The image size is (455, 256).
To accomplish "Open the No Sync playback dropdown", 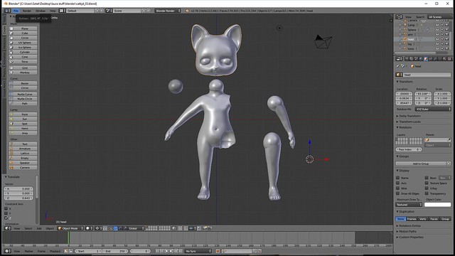I will click(x=198, y=251).
